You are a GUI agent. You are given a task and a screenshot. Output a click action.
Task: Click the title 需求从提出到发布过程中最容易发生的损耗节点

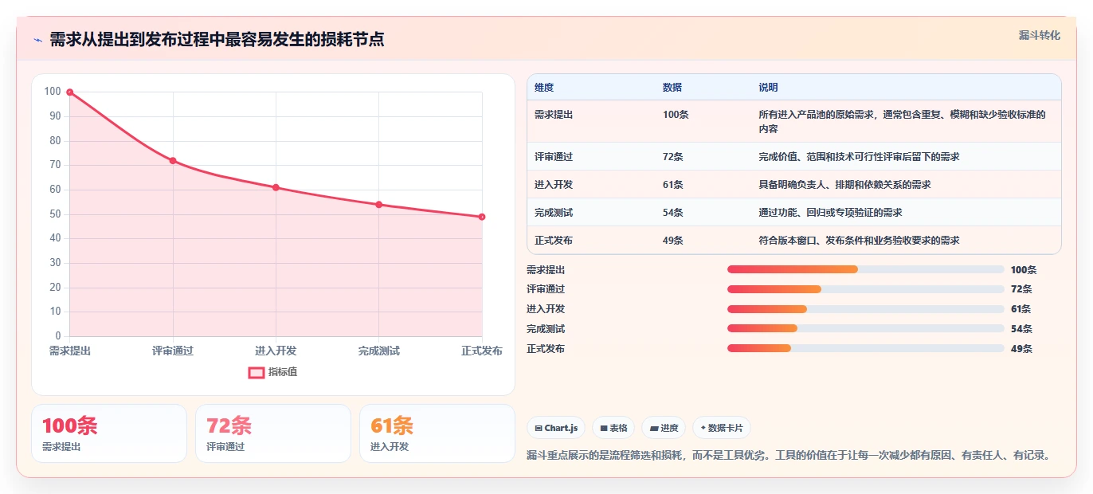point(217,39)
